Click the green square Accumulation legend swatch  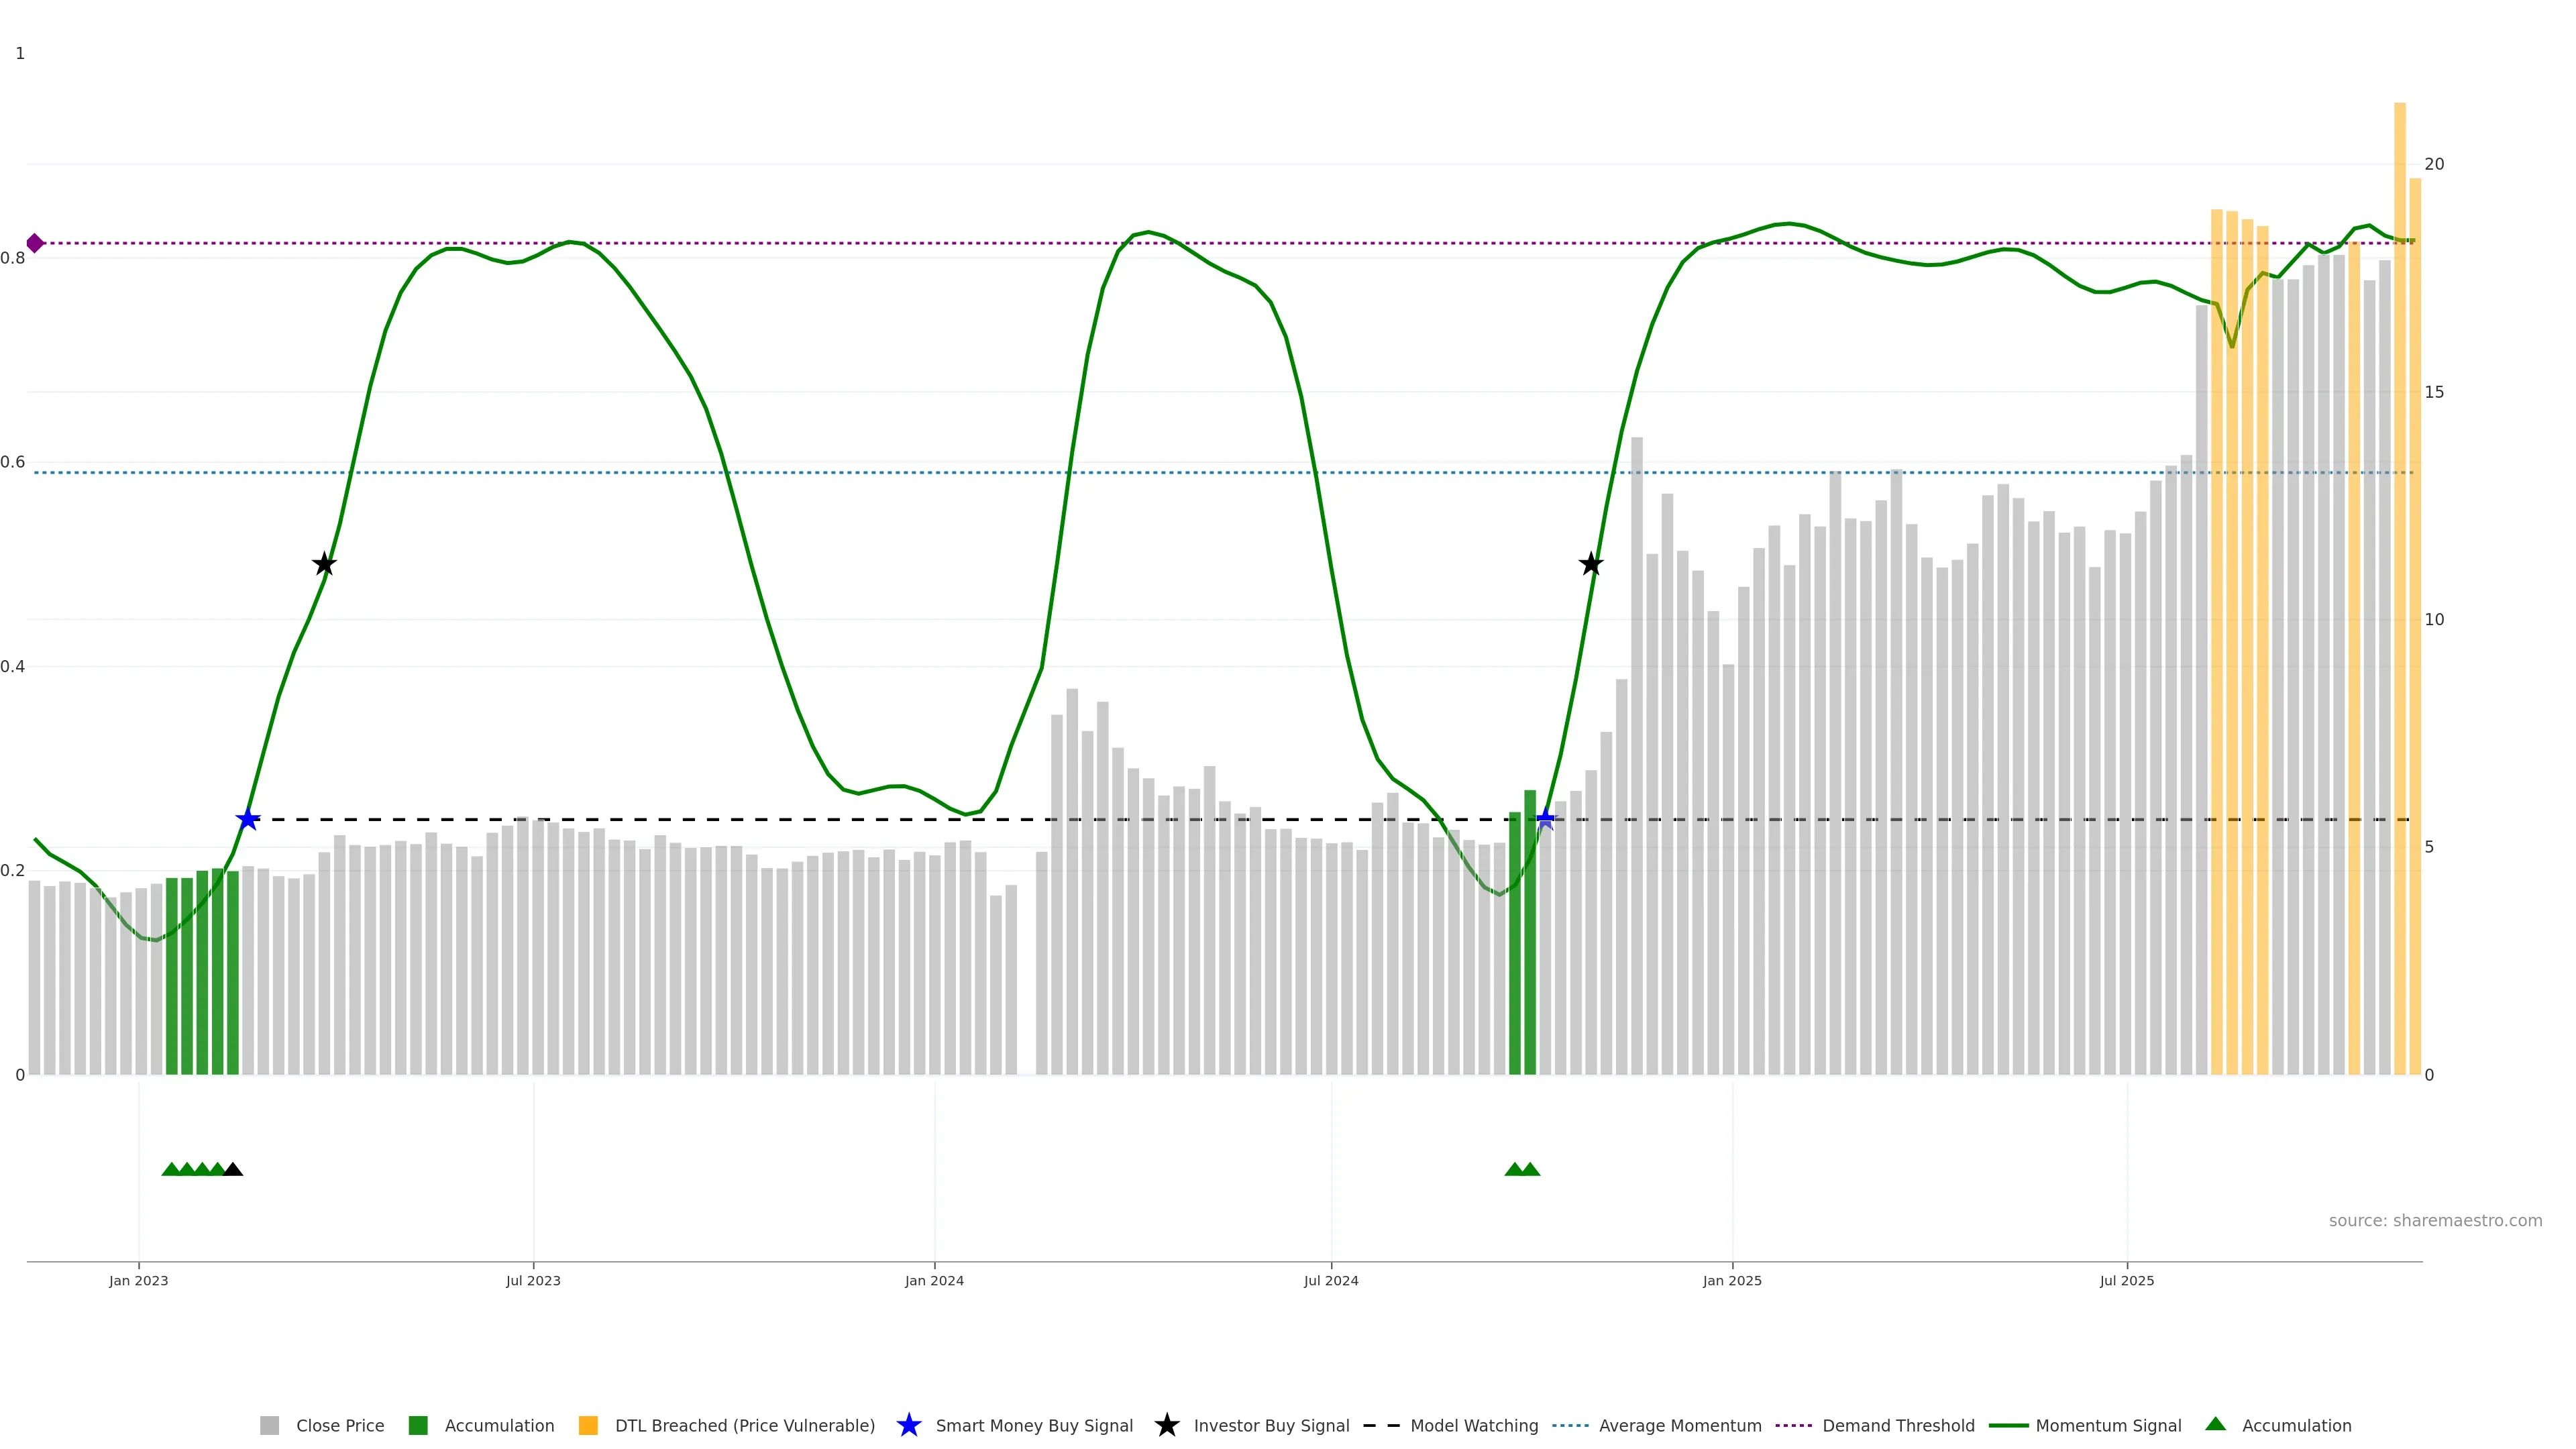(418, 1426)
